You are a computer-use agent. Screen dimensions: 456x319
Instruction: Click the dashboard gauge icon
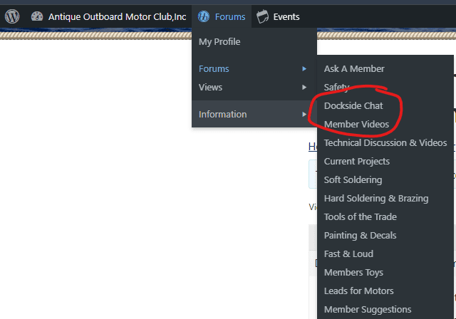pos(37,16)
